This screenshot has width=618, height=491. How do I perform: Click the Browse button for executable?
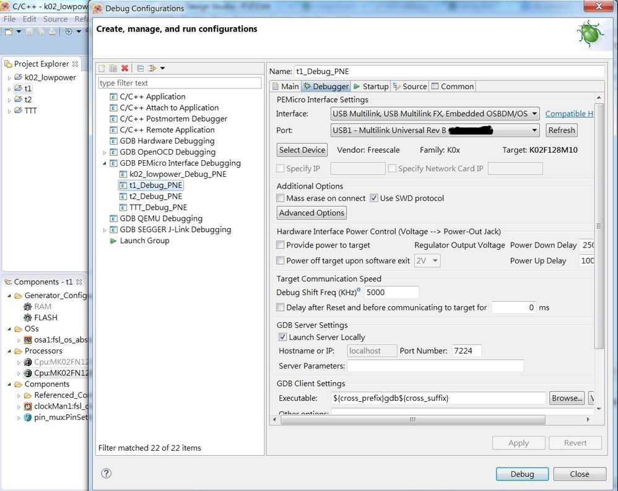click(567, 398)
